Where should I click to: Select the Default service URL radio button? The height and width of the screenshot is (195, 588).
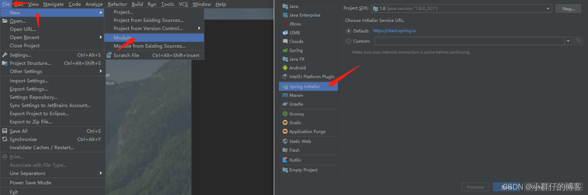click(x=349, y=31)
